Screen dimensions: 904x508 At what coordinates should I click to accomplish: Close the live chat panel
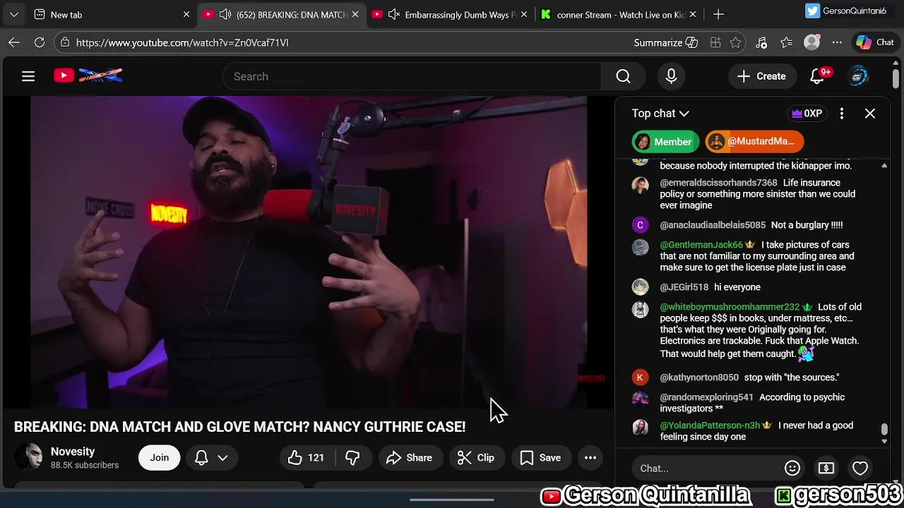tap(870, 114)
